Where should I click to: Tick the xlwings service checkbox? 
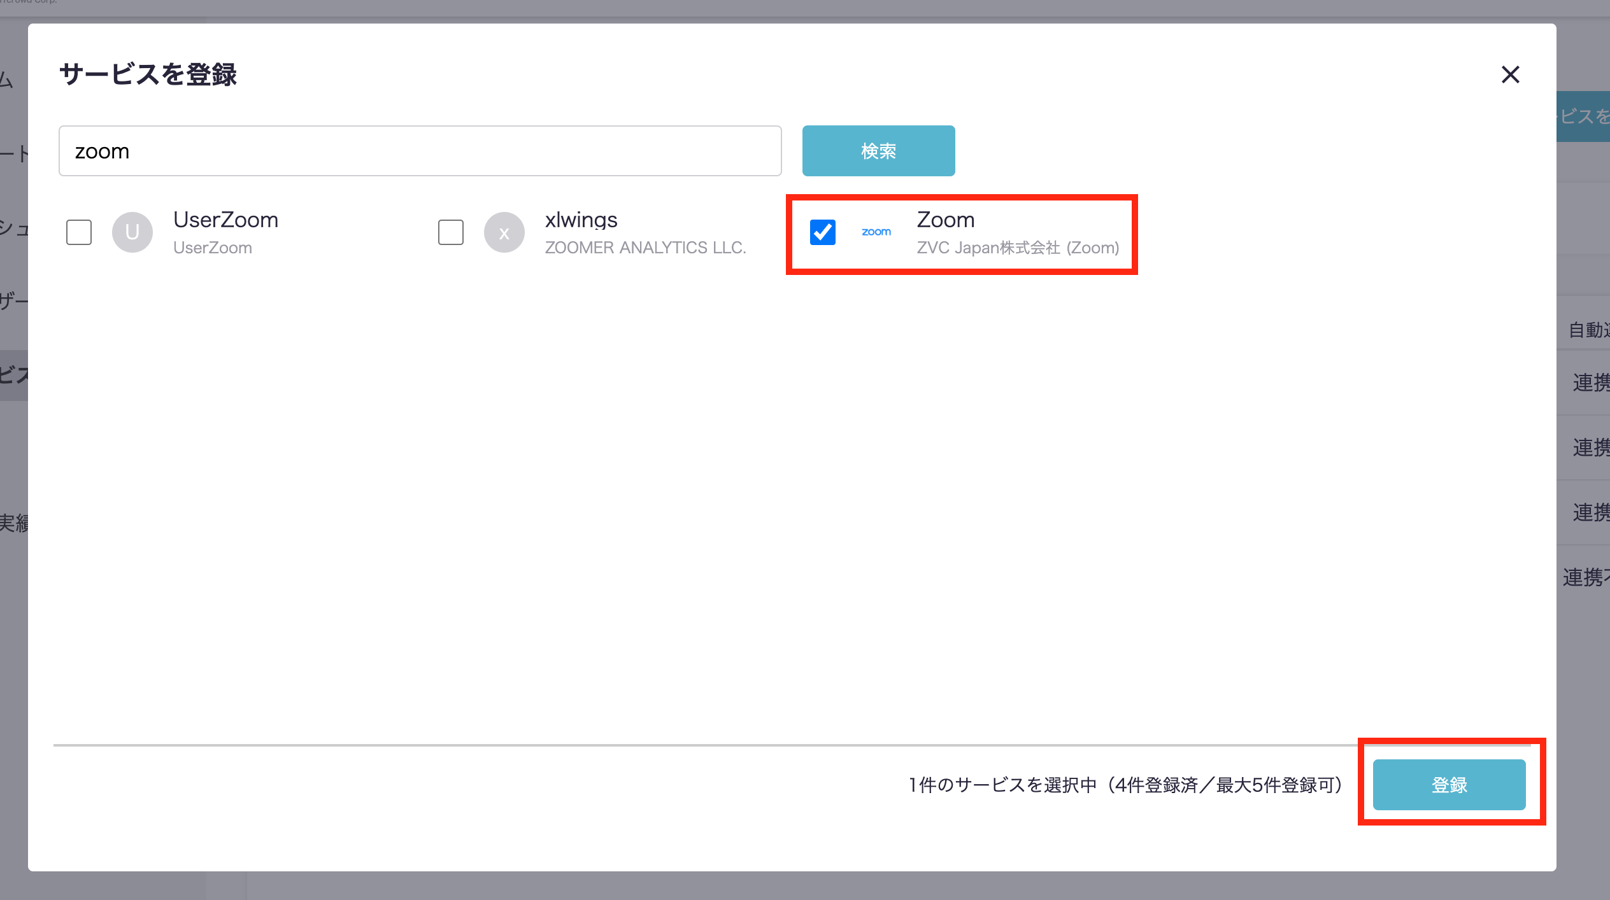tap(451, 232)
